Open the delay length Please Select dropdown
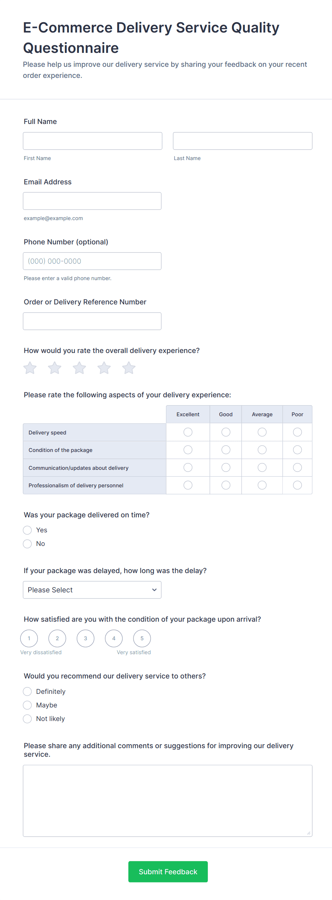 point(92,590)
